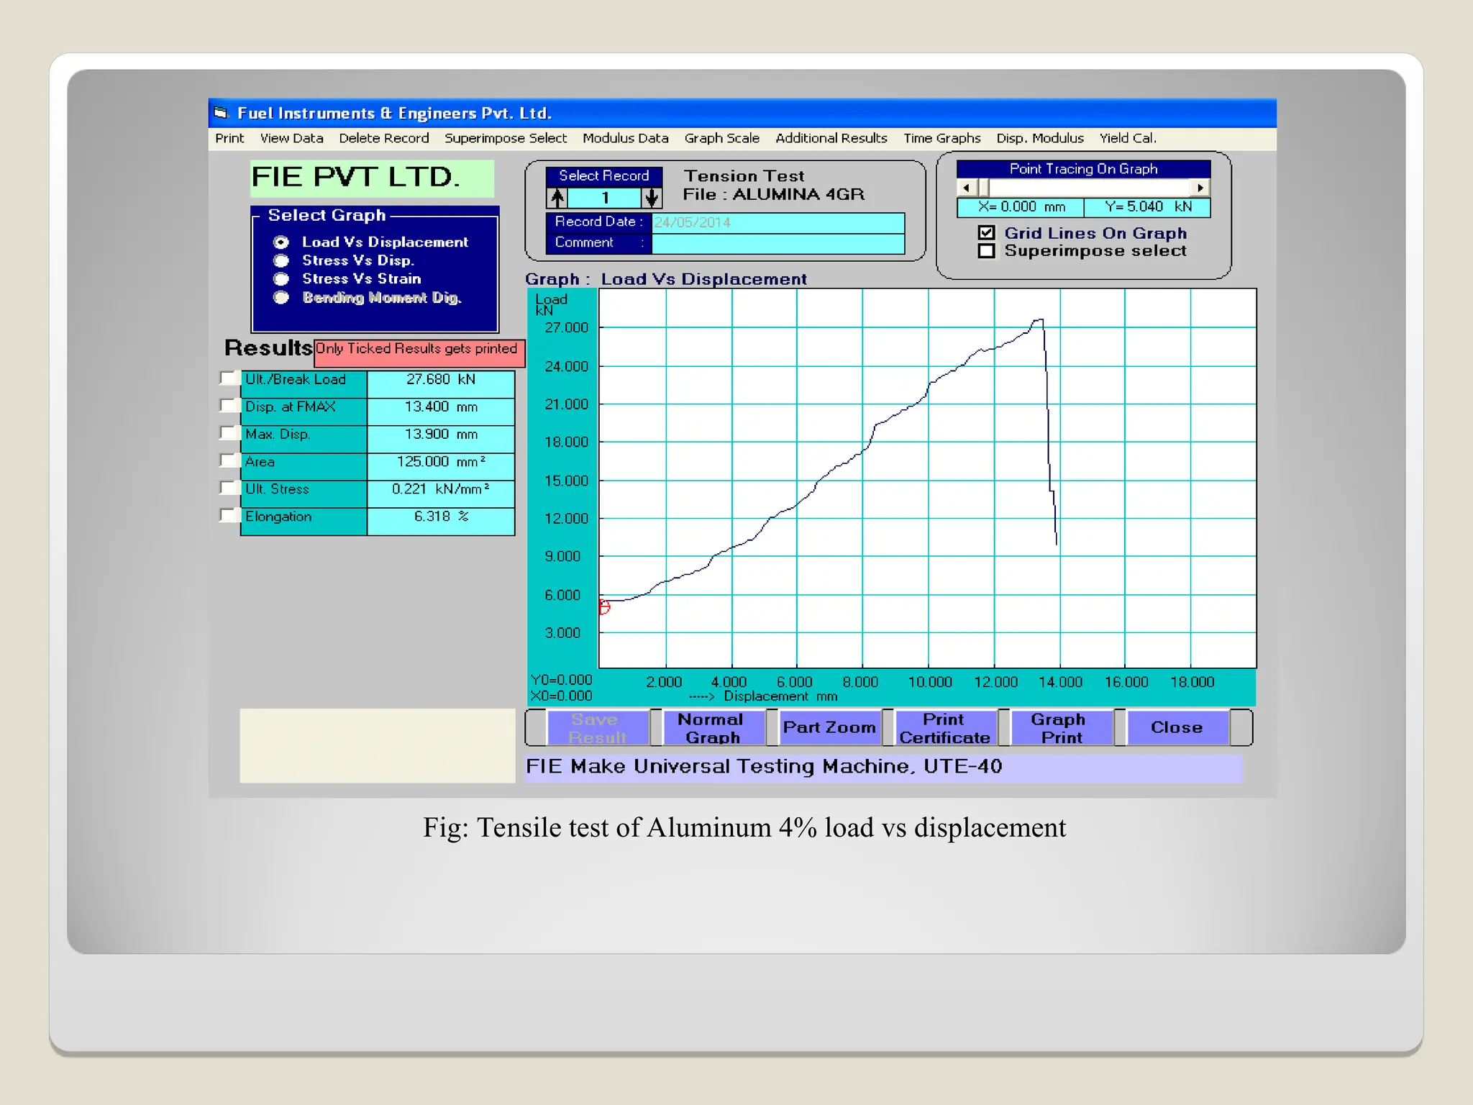Click the point tracing right scroll arrow
Screen dimensions: 1473x1105
point(1200,188)
